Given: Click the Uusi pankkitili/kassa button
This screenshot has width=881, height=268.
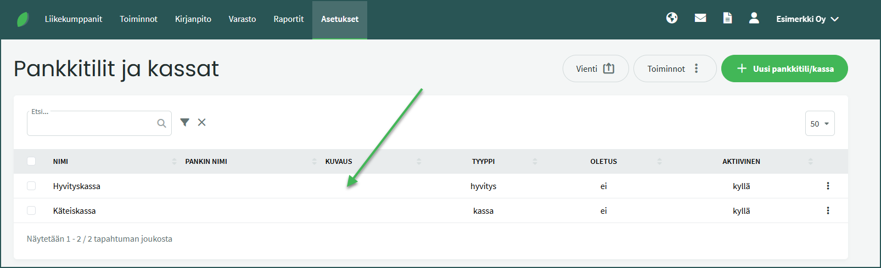Looking at the screenshot, I should click(784, 69).
